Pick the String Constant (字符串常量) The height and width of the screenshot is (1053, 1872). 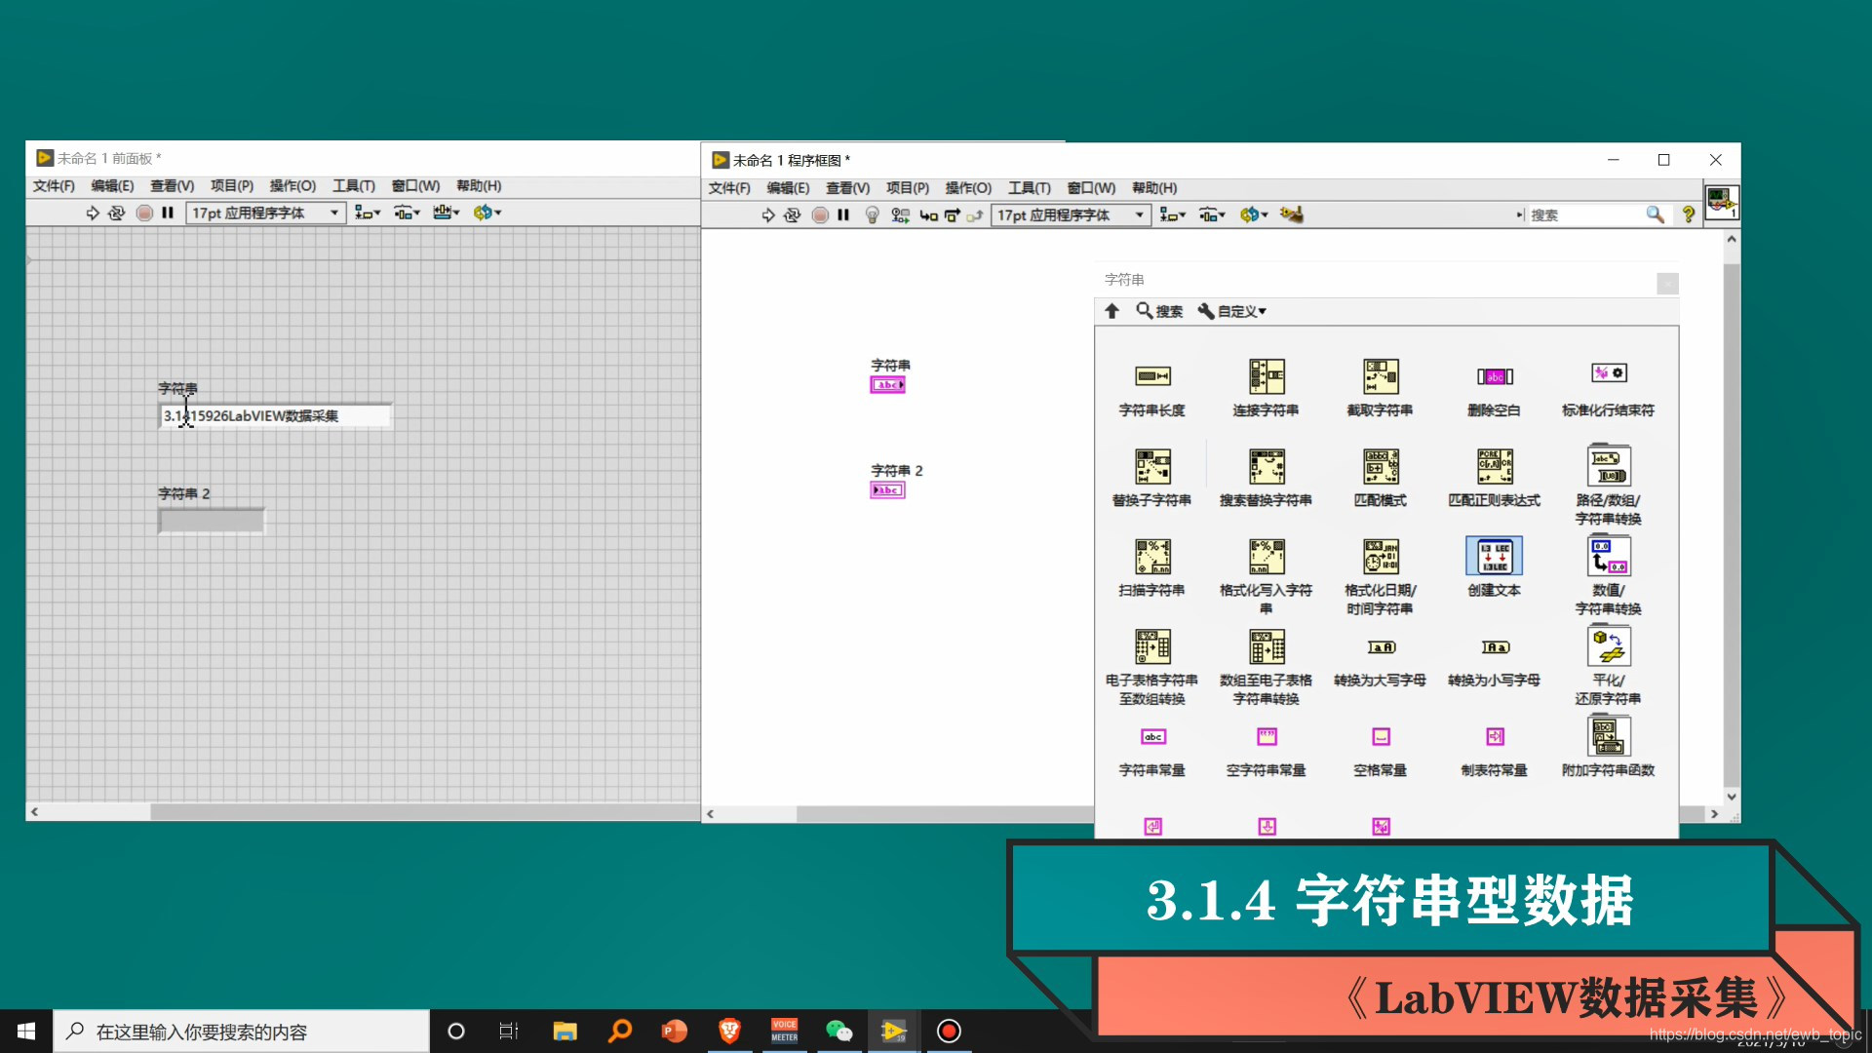coord(1152,737)
